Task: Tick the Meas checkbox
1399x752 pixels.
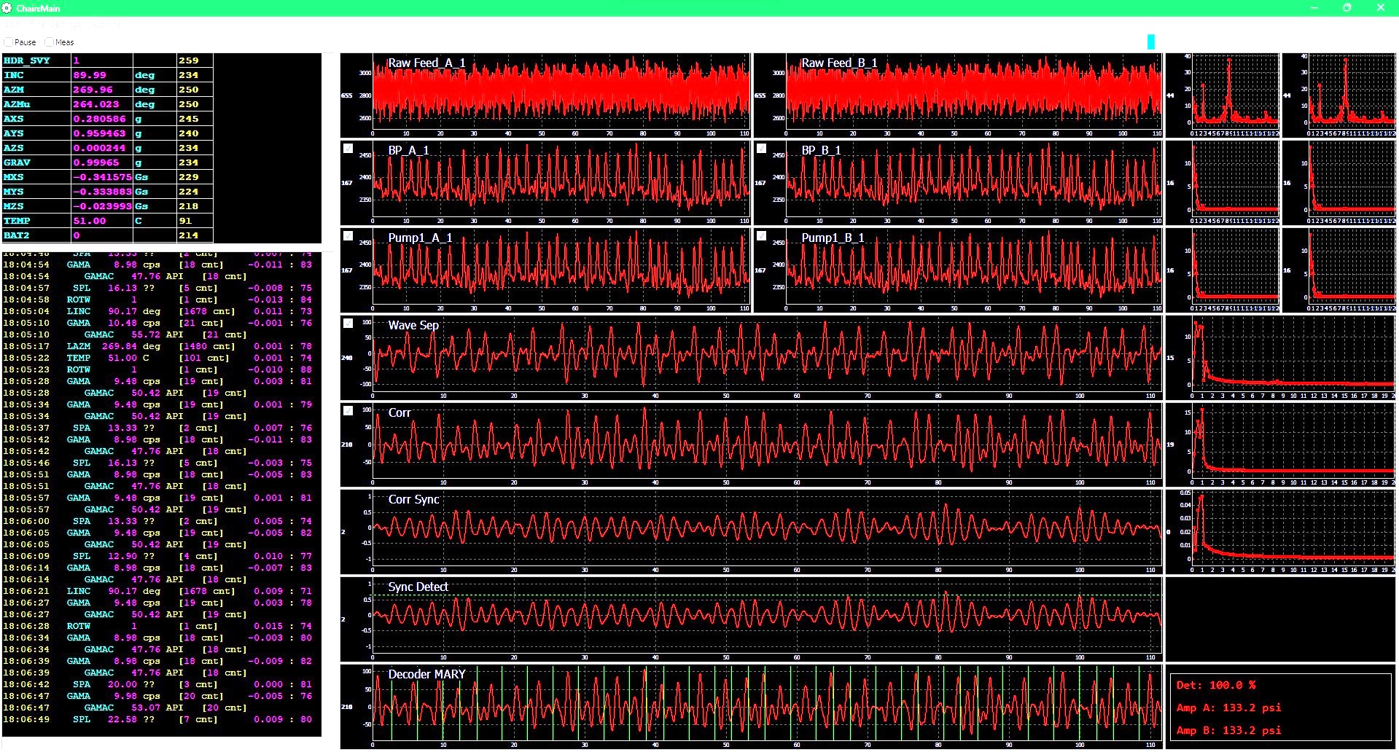Action: click(x=50, y=42)
